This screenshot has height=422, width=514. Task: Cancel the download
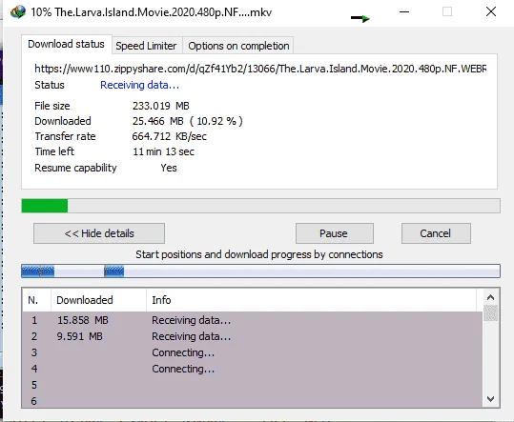(x=436, y=233)
